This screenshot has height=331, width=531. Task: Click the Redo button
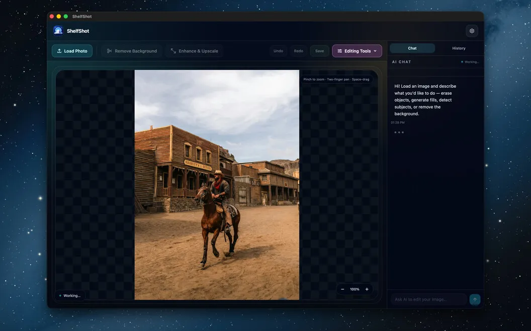pyautogui.click(x=298, y=51)
